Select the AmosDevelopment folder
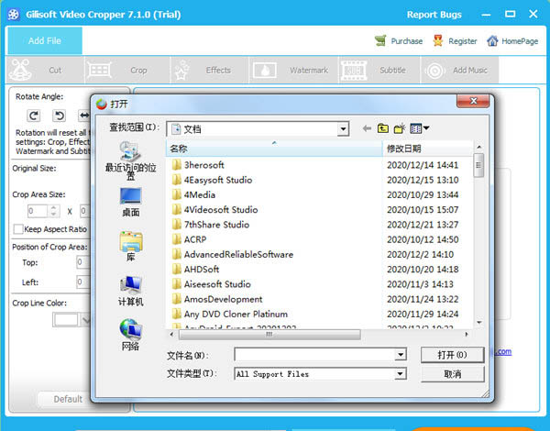 [216, 299]
